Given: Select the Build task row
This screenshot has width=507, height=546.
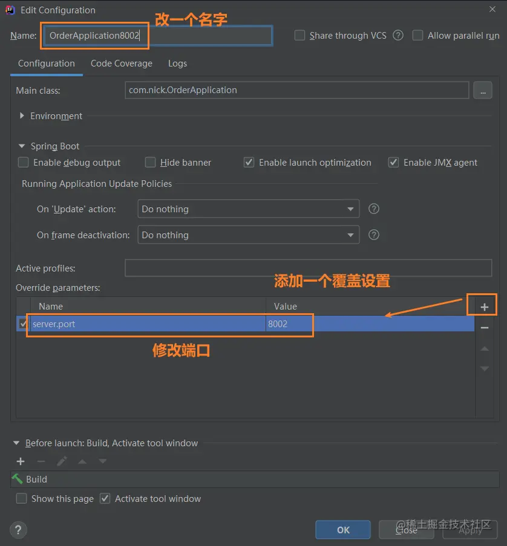Looking at the screenshot, I should (x=255, y=479).
